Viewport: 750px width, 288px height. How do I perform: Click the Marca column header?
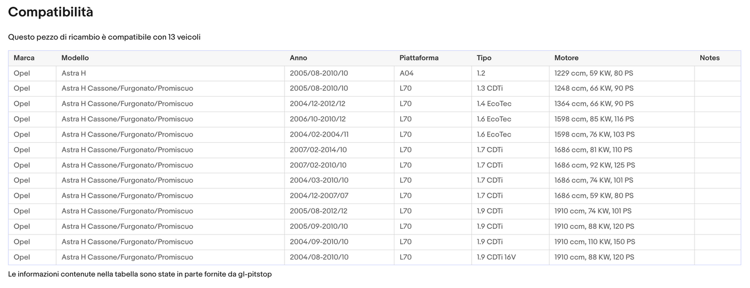tap(24, 58)
